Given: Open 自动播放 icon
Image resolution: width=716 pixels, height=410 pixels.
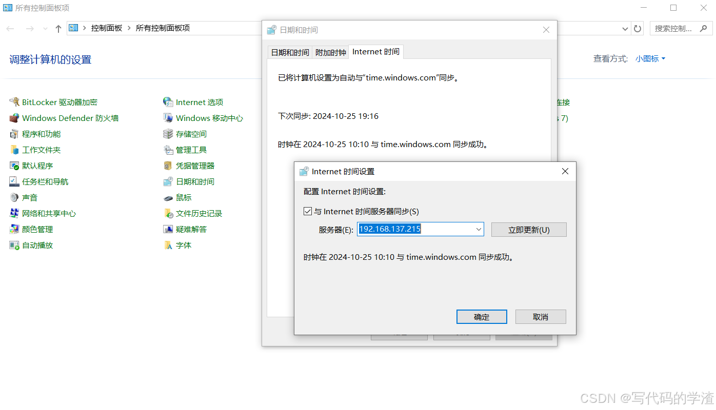Looking at the screenshot, I should point(14,245).
